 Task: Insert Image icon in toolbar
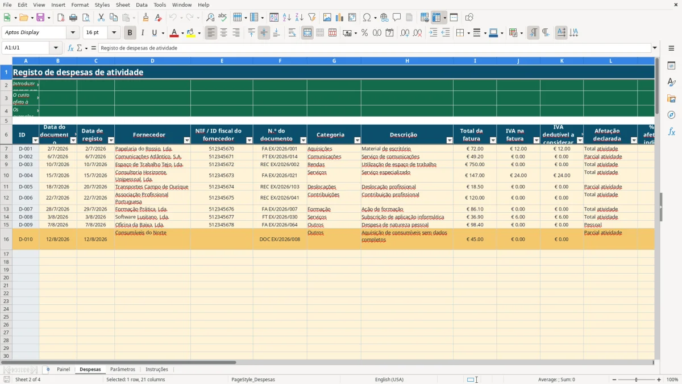pos(327,18)
